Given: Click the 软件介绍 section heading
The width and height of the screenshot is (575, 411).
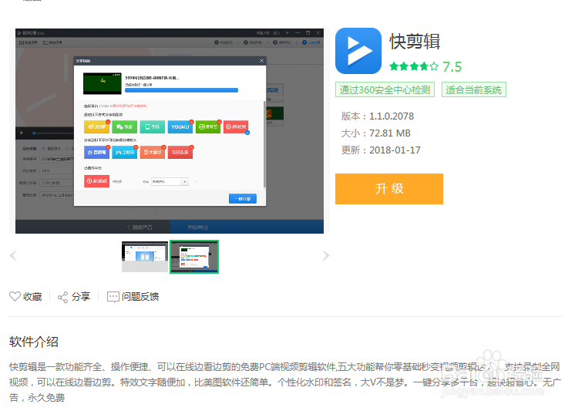Looking at the screenshot, I should coord(34,342).
